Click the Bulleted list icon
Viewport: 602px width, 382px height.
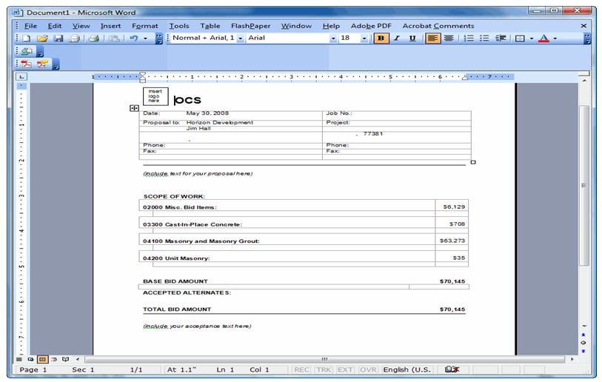[484, 38]
